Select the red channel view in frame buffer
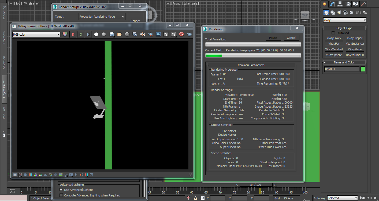 coord(73,34)
